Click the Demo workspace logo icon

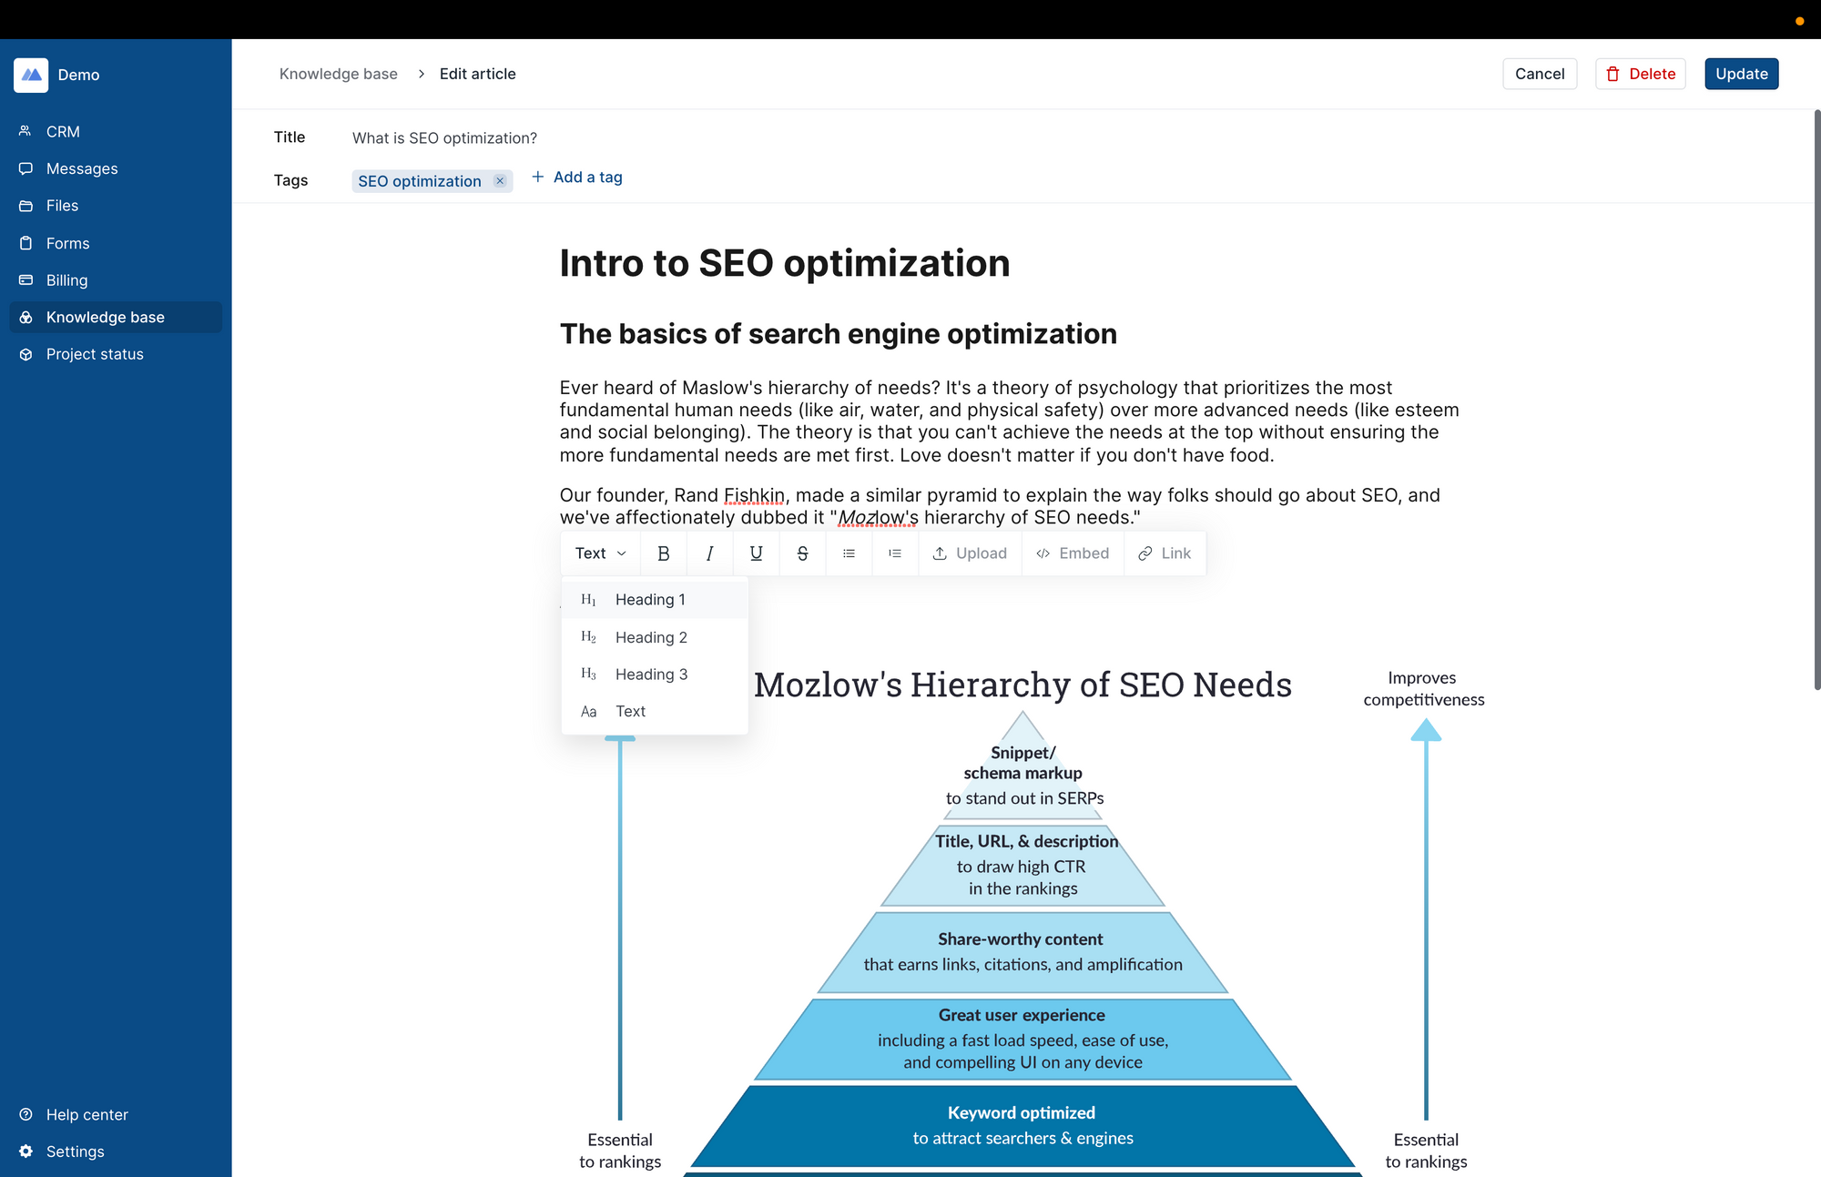(31, 75)
